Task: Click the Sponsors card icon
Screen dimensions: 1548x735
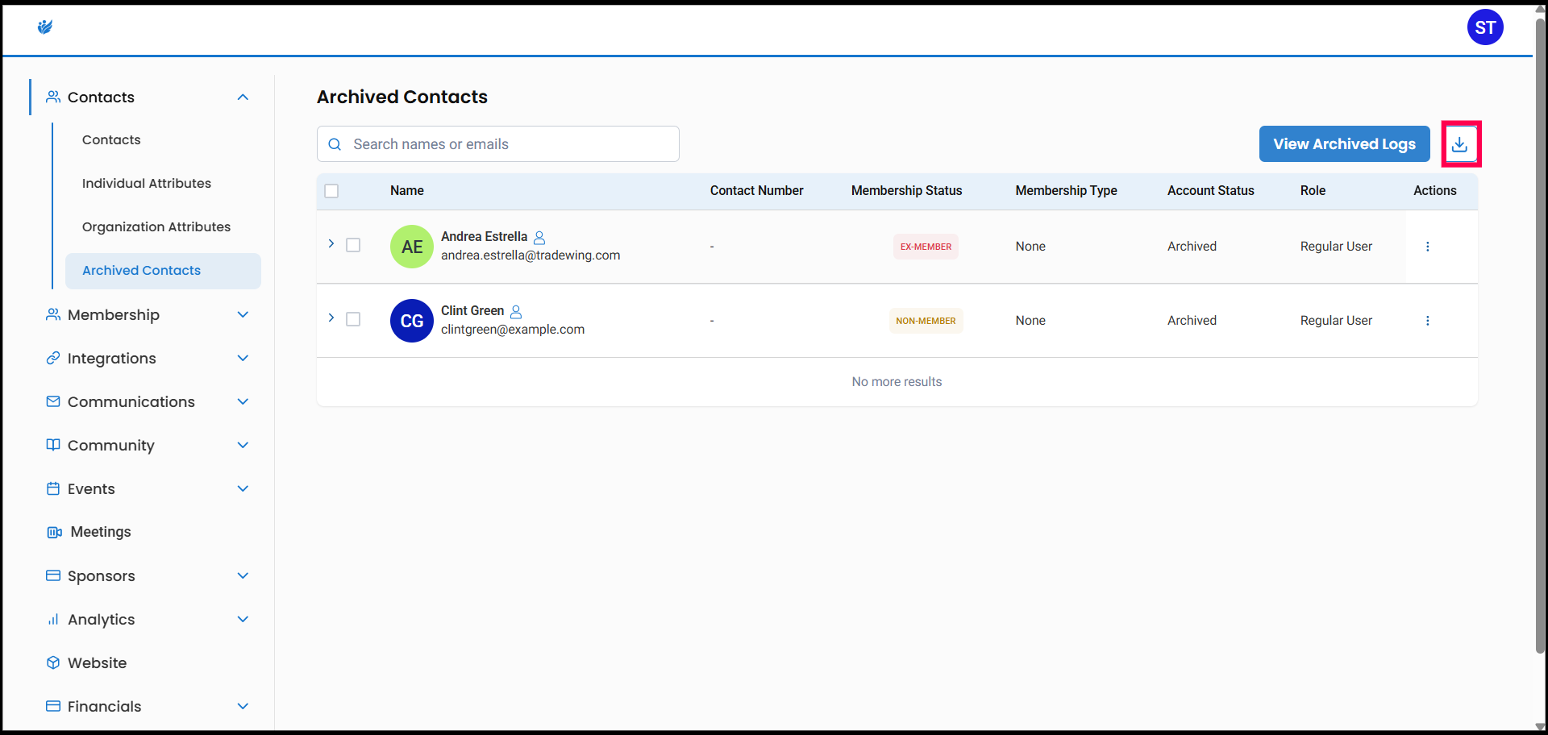Action: tap(53, 575)
